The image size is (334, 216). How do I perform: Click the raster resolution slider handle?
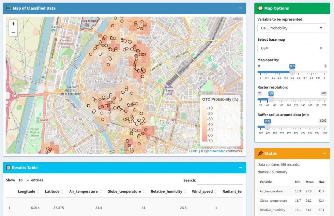[271, 99]
